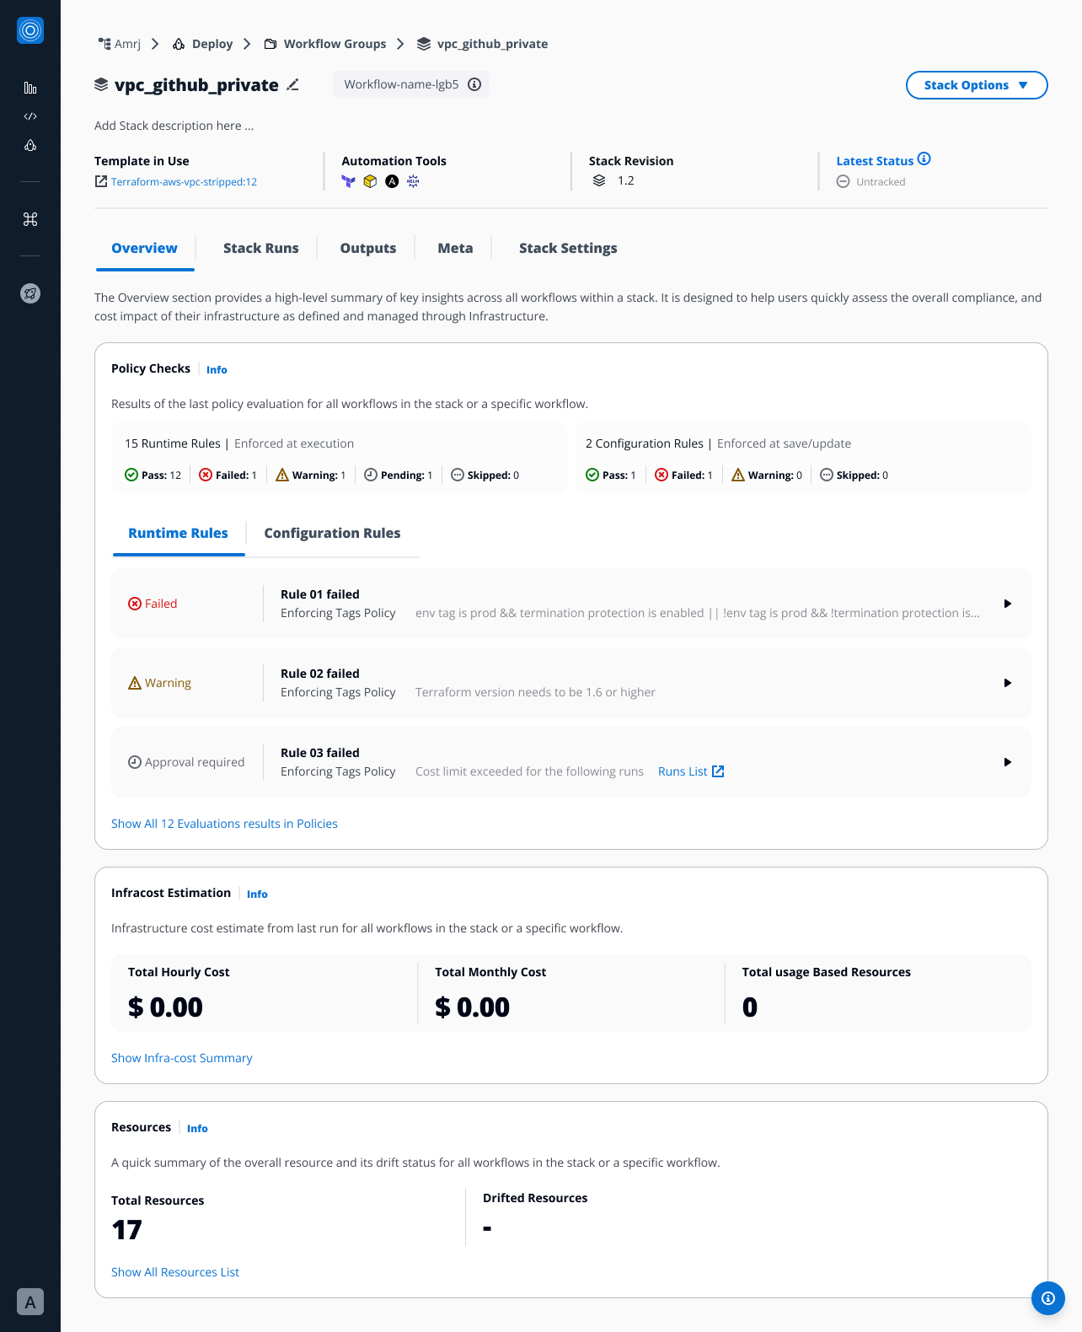The image size is (1082, 1332).
Task: Open the Terraform-aws-vpc-stripped:12 template link
Action: 184,182
